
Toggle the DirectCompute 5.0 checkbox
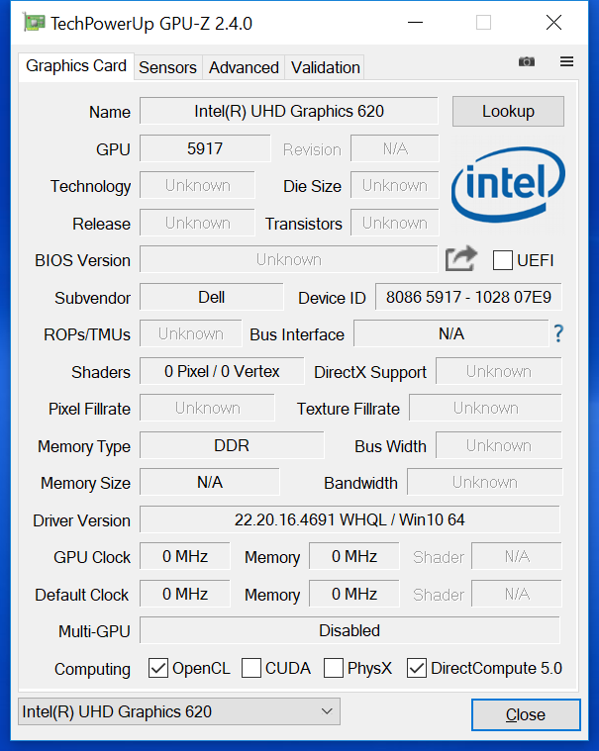417,668
